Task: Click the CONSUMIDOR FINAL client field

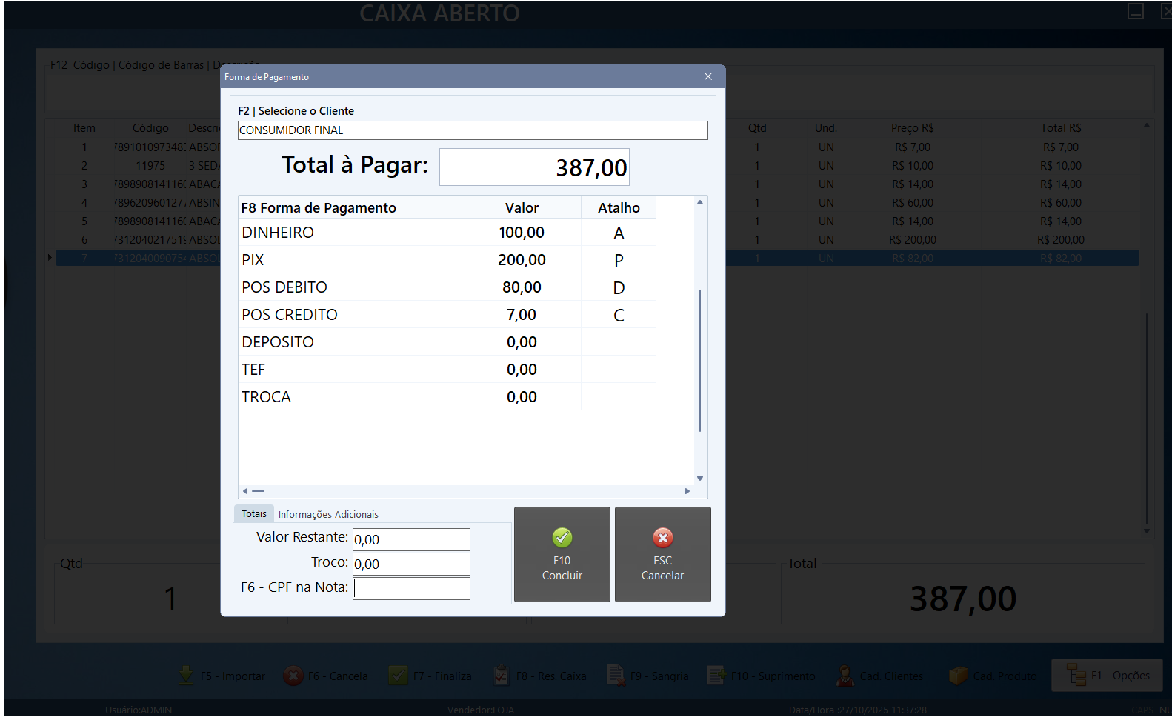Action: click(472, 130)
